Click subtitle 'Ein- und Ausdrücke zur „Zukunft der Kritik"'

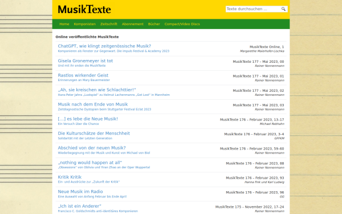pyautogui.click(x=88, y=182)
